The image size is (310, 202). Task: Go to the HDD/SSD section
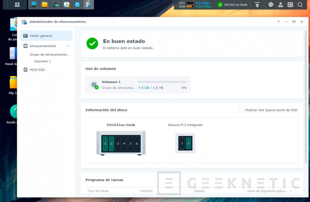tap(37, 70)
